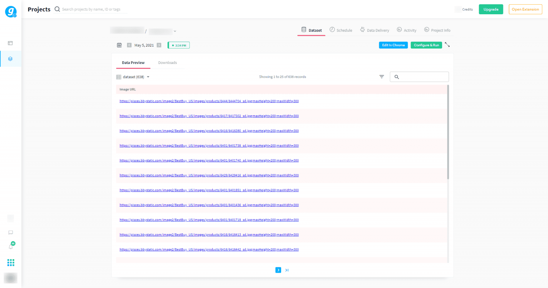Open the 6401738_sd.jpg image link

209,146
